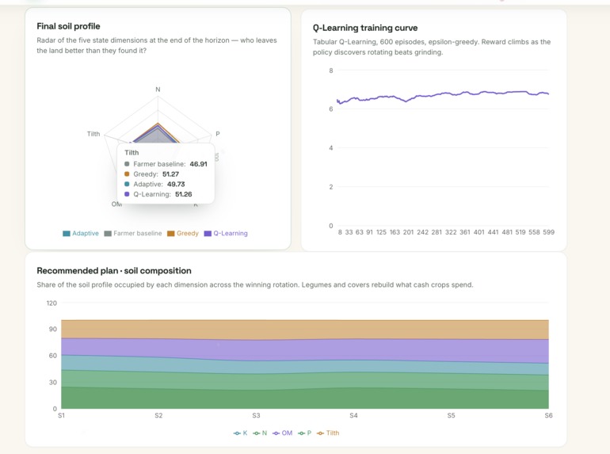Click episode 201 on training x-axis
The width and height of the screenshot is (610, 454).
tap(408, 232)
